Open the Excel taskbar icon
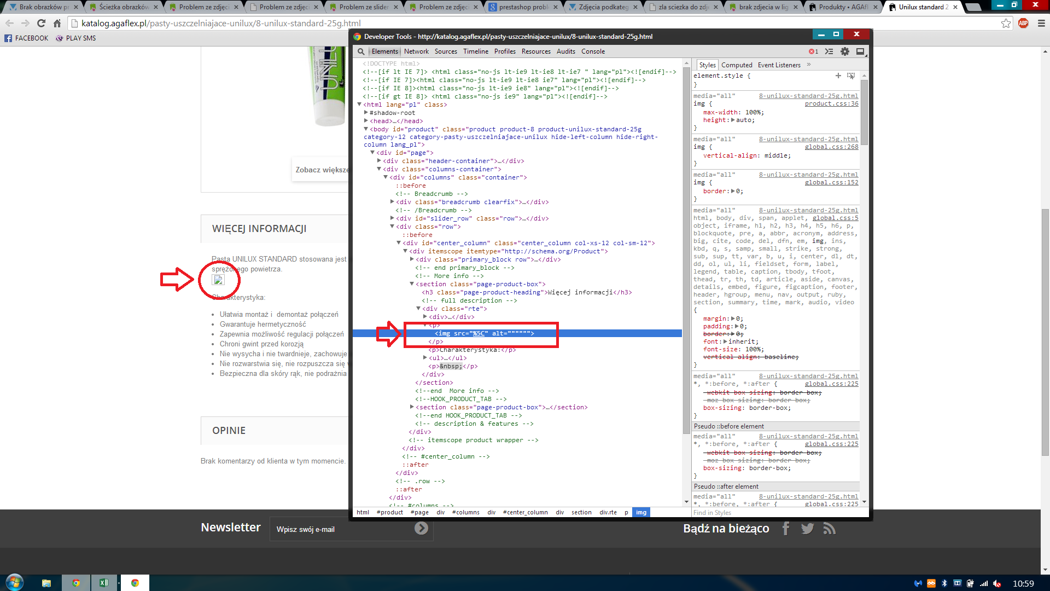 tap(103, 583)
